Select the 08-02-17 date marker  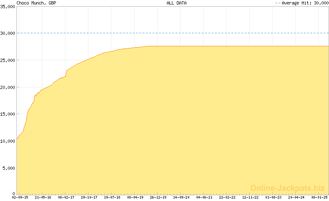point(66,197)
